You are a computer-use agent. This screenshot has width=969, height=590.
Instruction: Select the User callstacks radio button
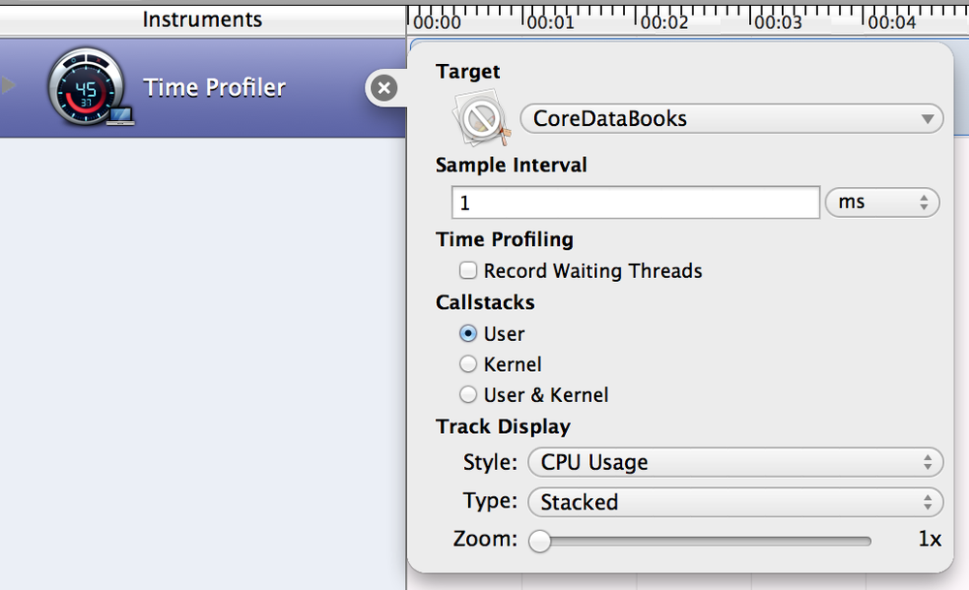tap(469, 334)
